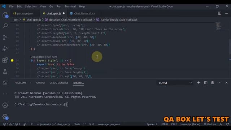Open the Accounts menu icon
Screen dimensions: 231x130
5,105
